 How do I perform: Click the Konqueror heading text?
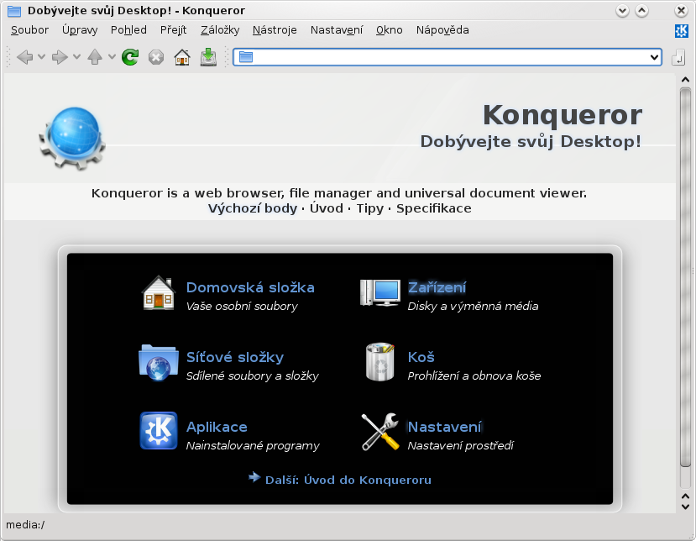tap(563, 115)
